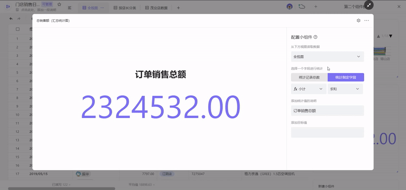Switch to the 茂业店数据 view tab

tap(156, 8)
